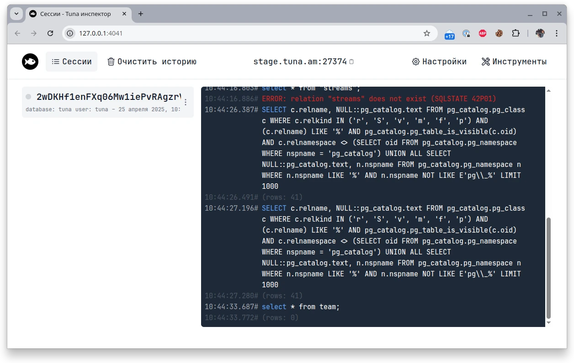574x363 pixels.
Task: Click the session status dot indicator
Action: click(28, 97)
